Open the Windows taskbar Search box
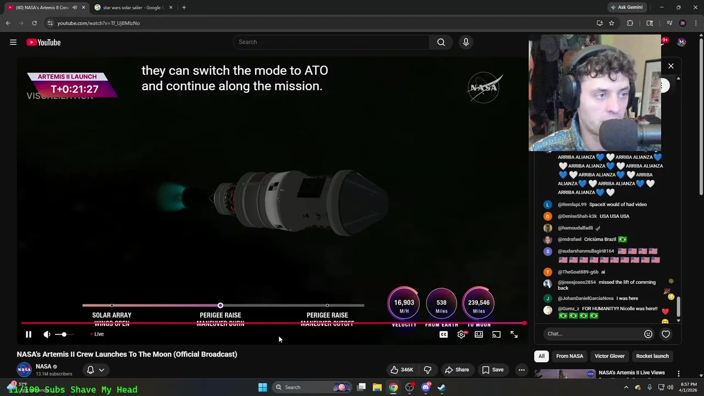 pos(312,387)
